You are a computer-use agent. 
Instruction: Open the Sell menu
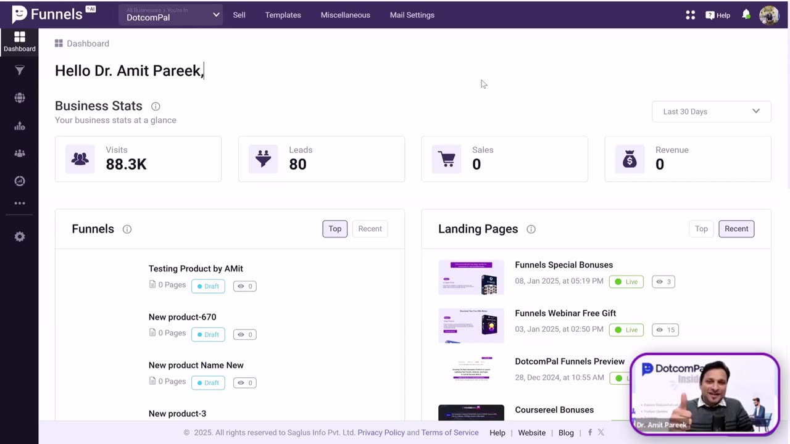(x=239, y=15)
